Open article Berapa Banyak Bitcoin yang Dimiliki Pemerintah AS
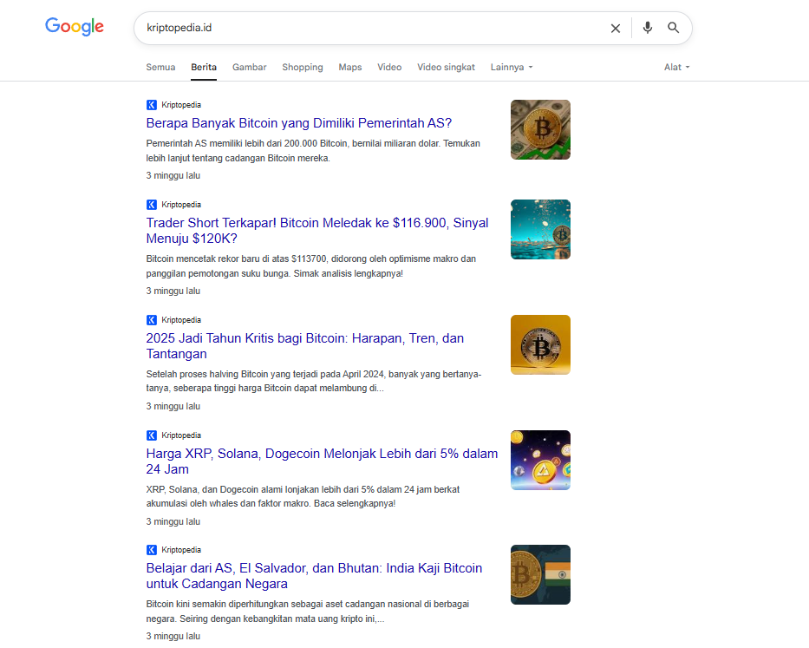 click(299, 123)
